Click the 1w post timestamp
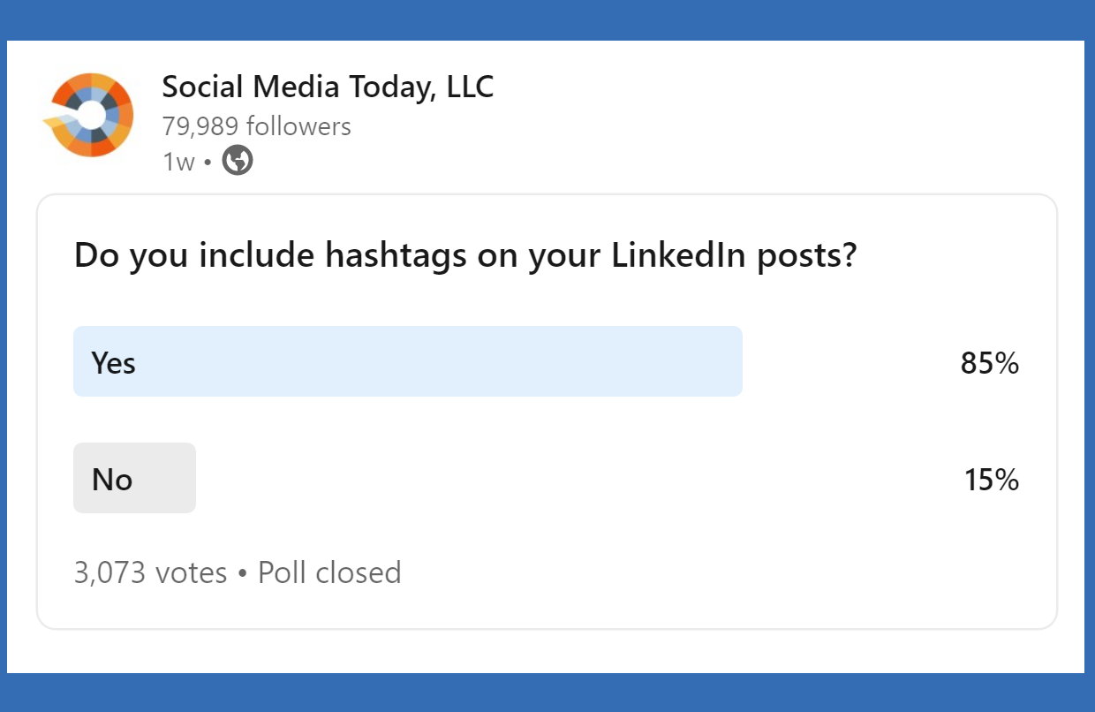Screen dimensions: 1095x712 coord(178,162)
